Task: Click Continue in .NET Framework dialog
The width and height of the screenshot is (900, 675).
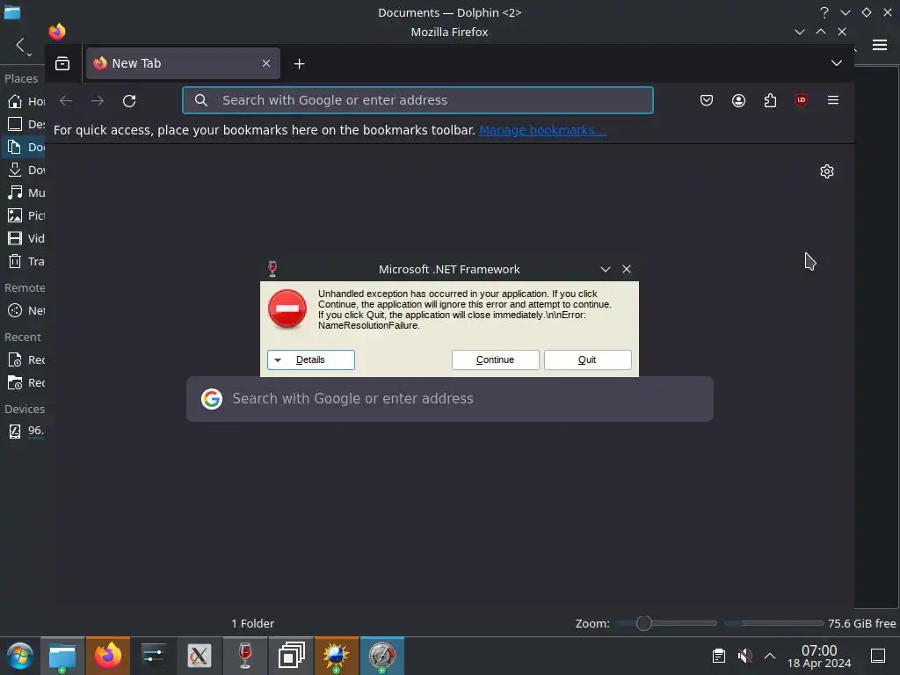Action: click(x=495, y=359)
